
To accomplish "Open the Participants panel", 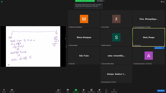I will [58, 90].
